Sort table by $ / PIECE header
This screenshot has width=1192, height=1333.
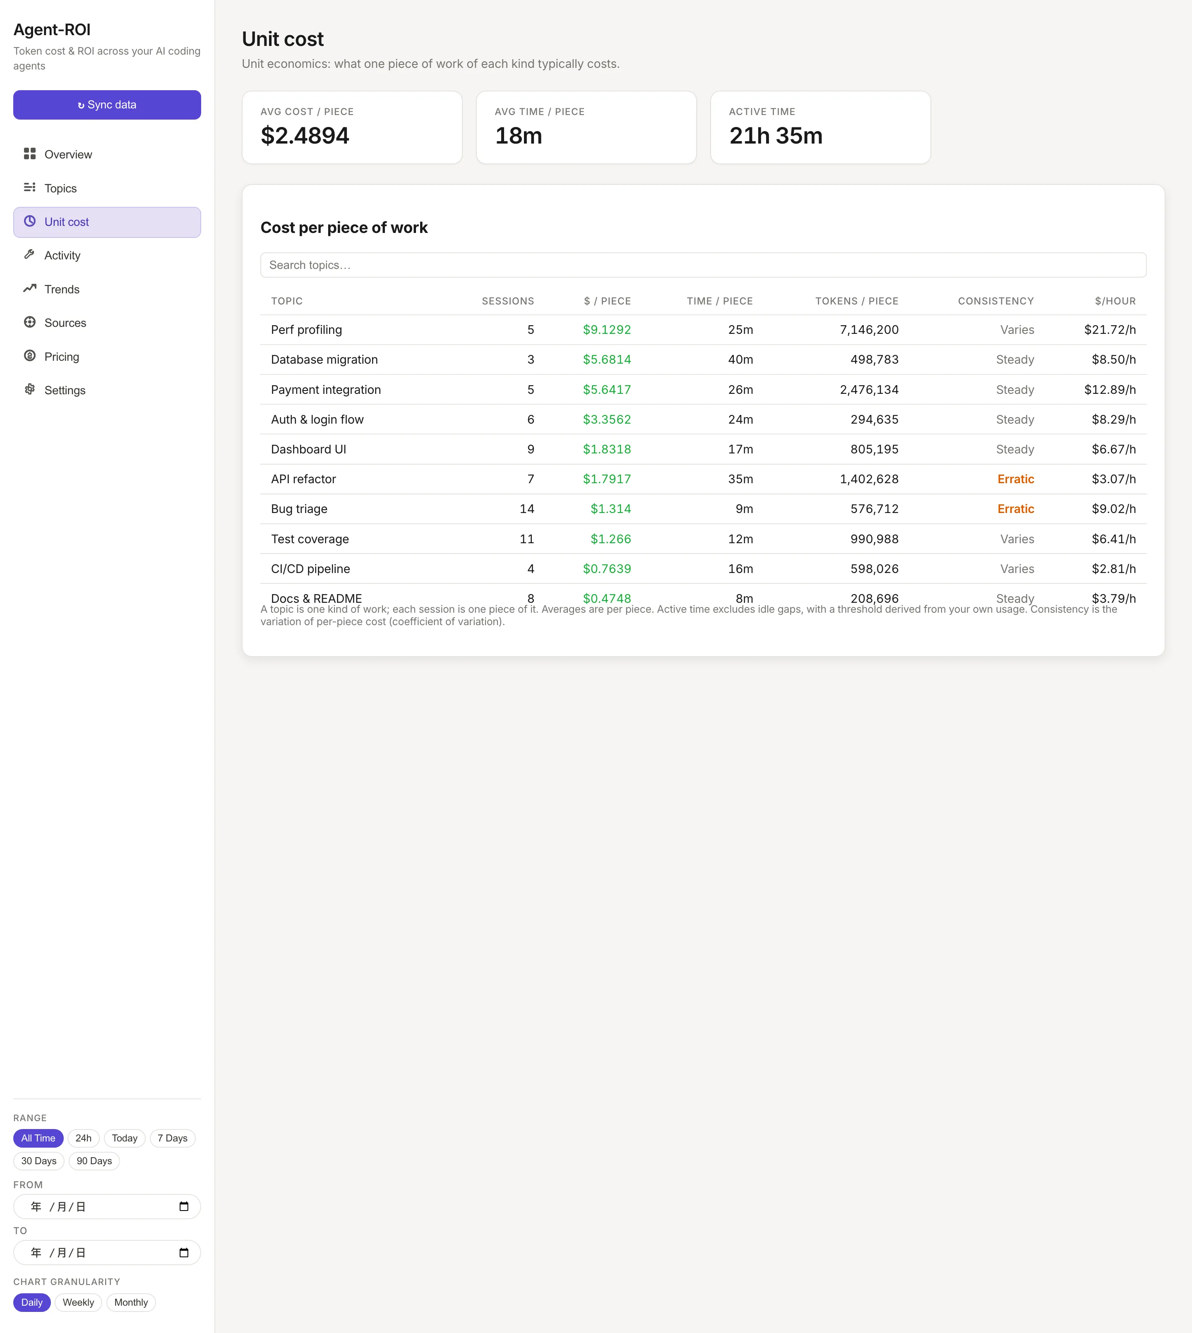tap(607, 301)
